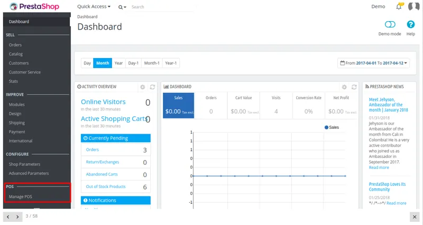Go to previous slide arrow
Viewport: 423px width, 225px height.
tap(8, 217)
